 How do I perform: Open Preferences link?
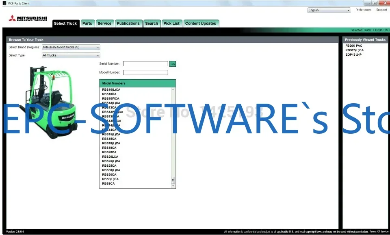pyautogui.click(x=363, y=10)
